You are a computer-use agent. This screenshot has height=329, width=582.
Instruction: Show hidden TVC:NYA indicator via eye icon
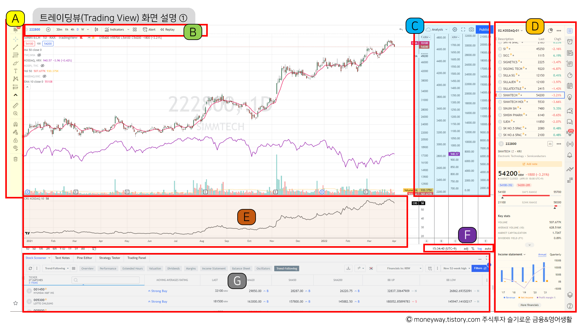tap(39, 55)
